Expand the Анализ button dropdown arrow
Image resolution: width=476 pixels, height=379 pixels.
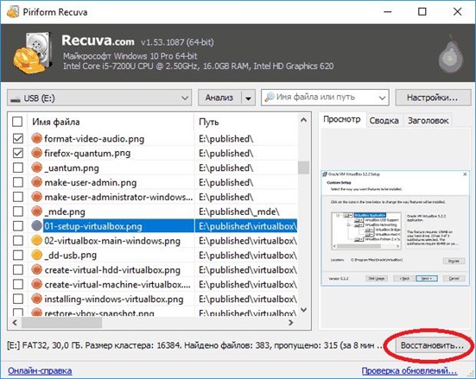[x=248, y=98]
